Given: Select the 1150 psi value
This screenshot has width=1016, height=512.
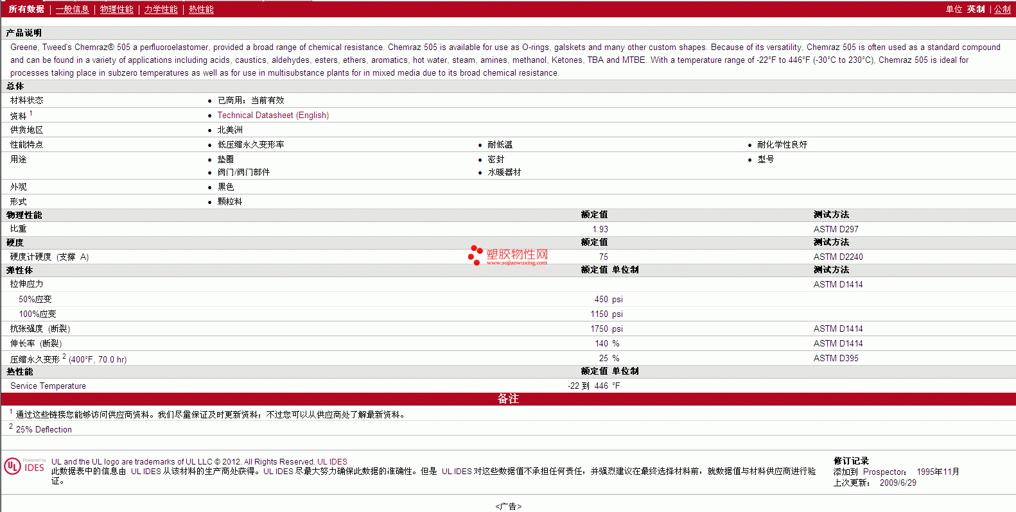Looking at the screenshot, I should pyautogui.click(x=606, y=314).
